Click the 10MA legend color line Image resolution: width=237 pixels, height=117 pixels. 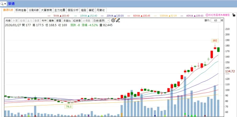point(76,16)
